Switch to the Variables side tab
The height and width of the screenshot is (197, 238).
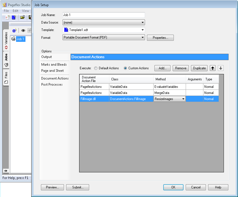(x=6, y=40)
